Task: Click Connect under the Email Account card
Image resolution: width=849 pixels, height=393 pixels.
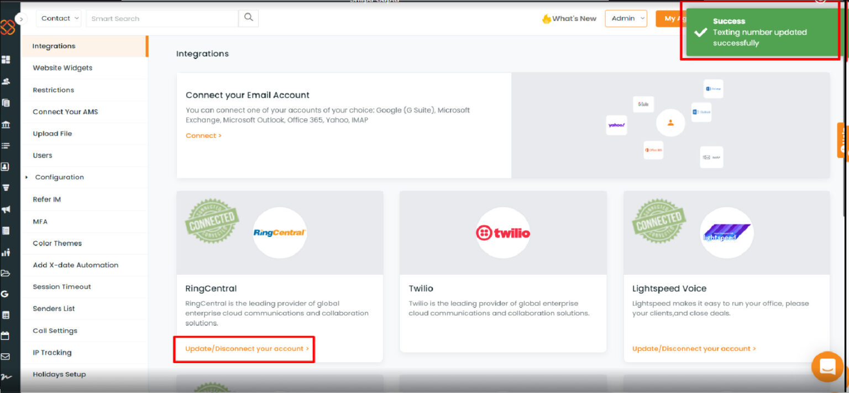Action: (x=203, y=135)
